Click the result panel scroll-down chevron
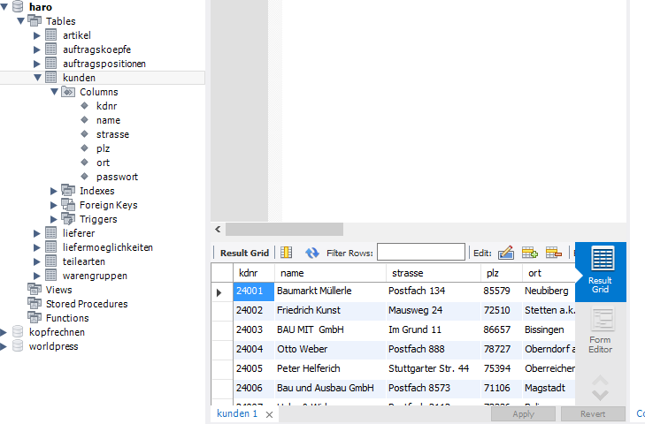The height and width of the screenshot is (424, 645). pyautogui.click(x=600, y=395)
